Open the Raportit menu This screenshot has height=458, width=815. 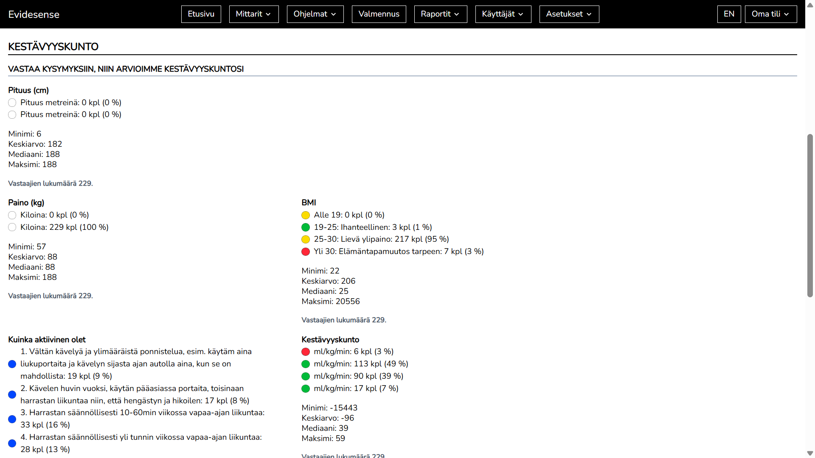(440, 14)
